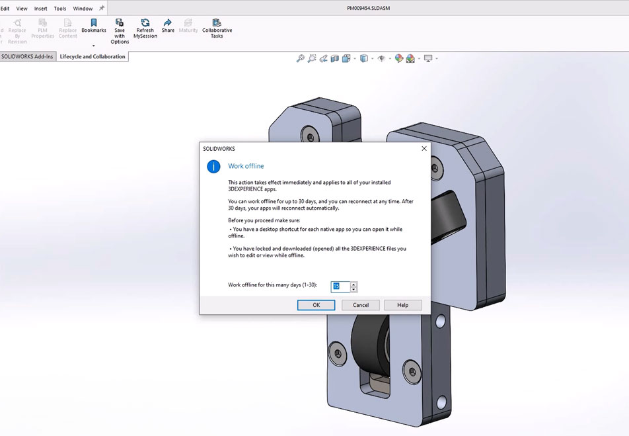Open the Tools menu
This screenshot has height=436, width=629.
pyautogui.click(x=59, y=8)
